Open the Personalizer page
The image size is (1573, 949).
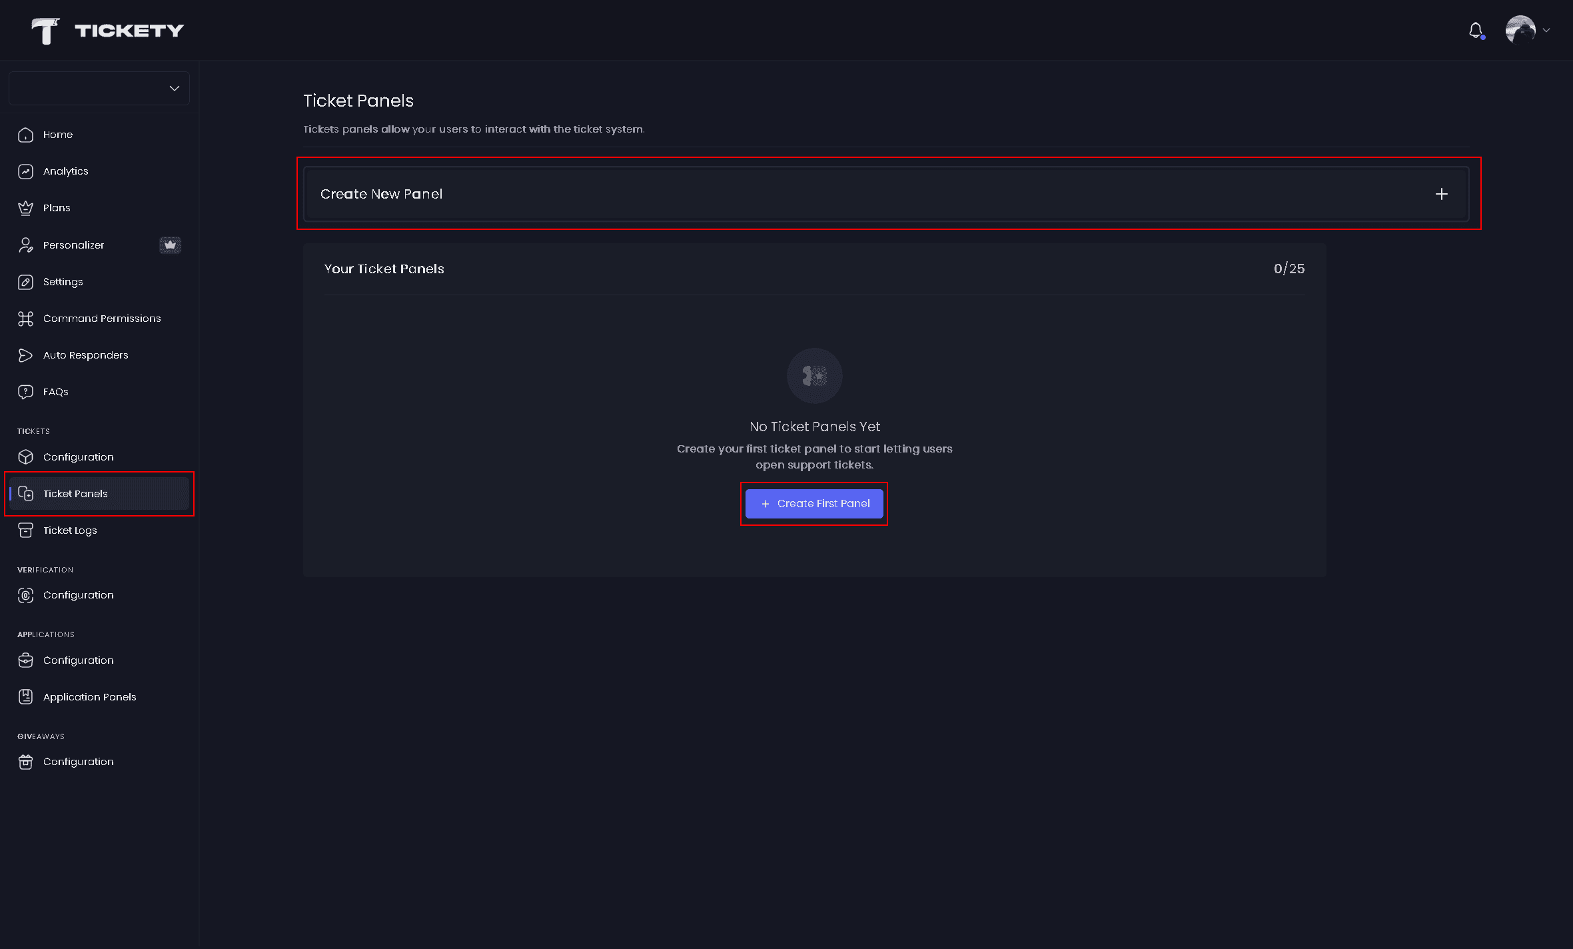point(73,245)
